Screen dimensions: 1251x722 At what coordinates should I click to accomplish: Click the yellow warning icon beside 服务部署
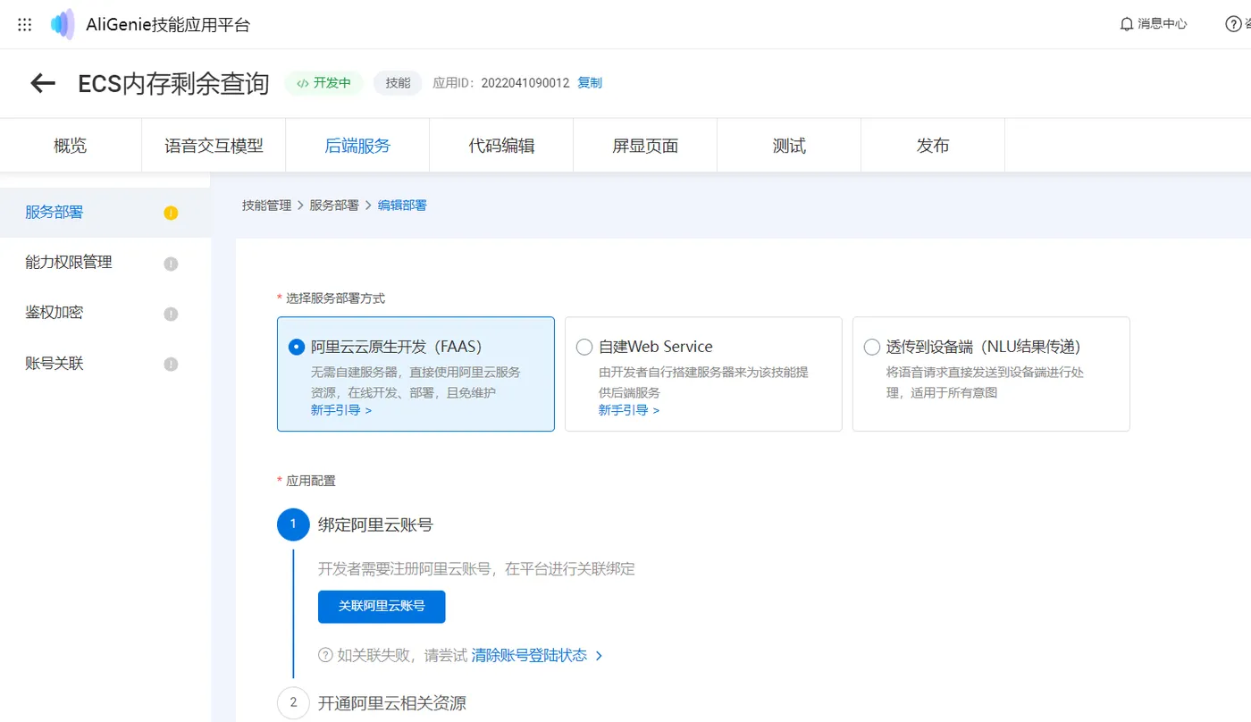coord(172,213)
